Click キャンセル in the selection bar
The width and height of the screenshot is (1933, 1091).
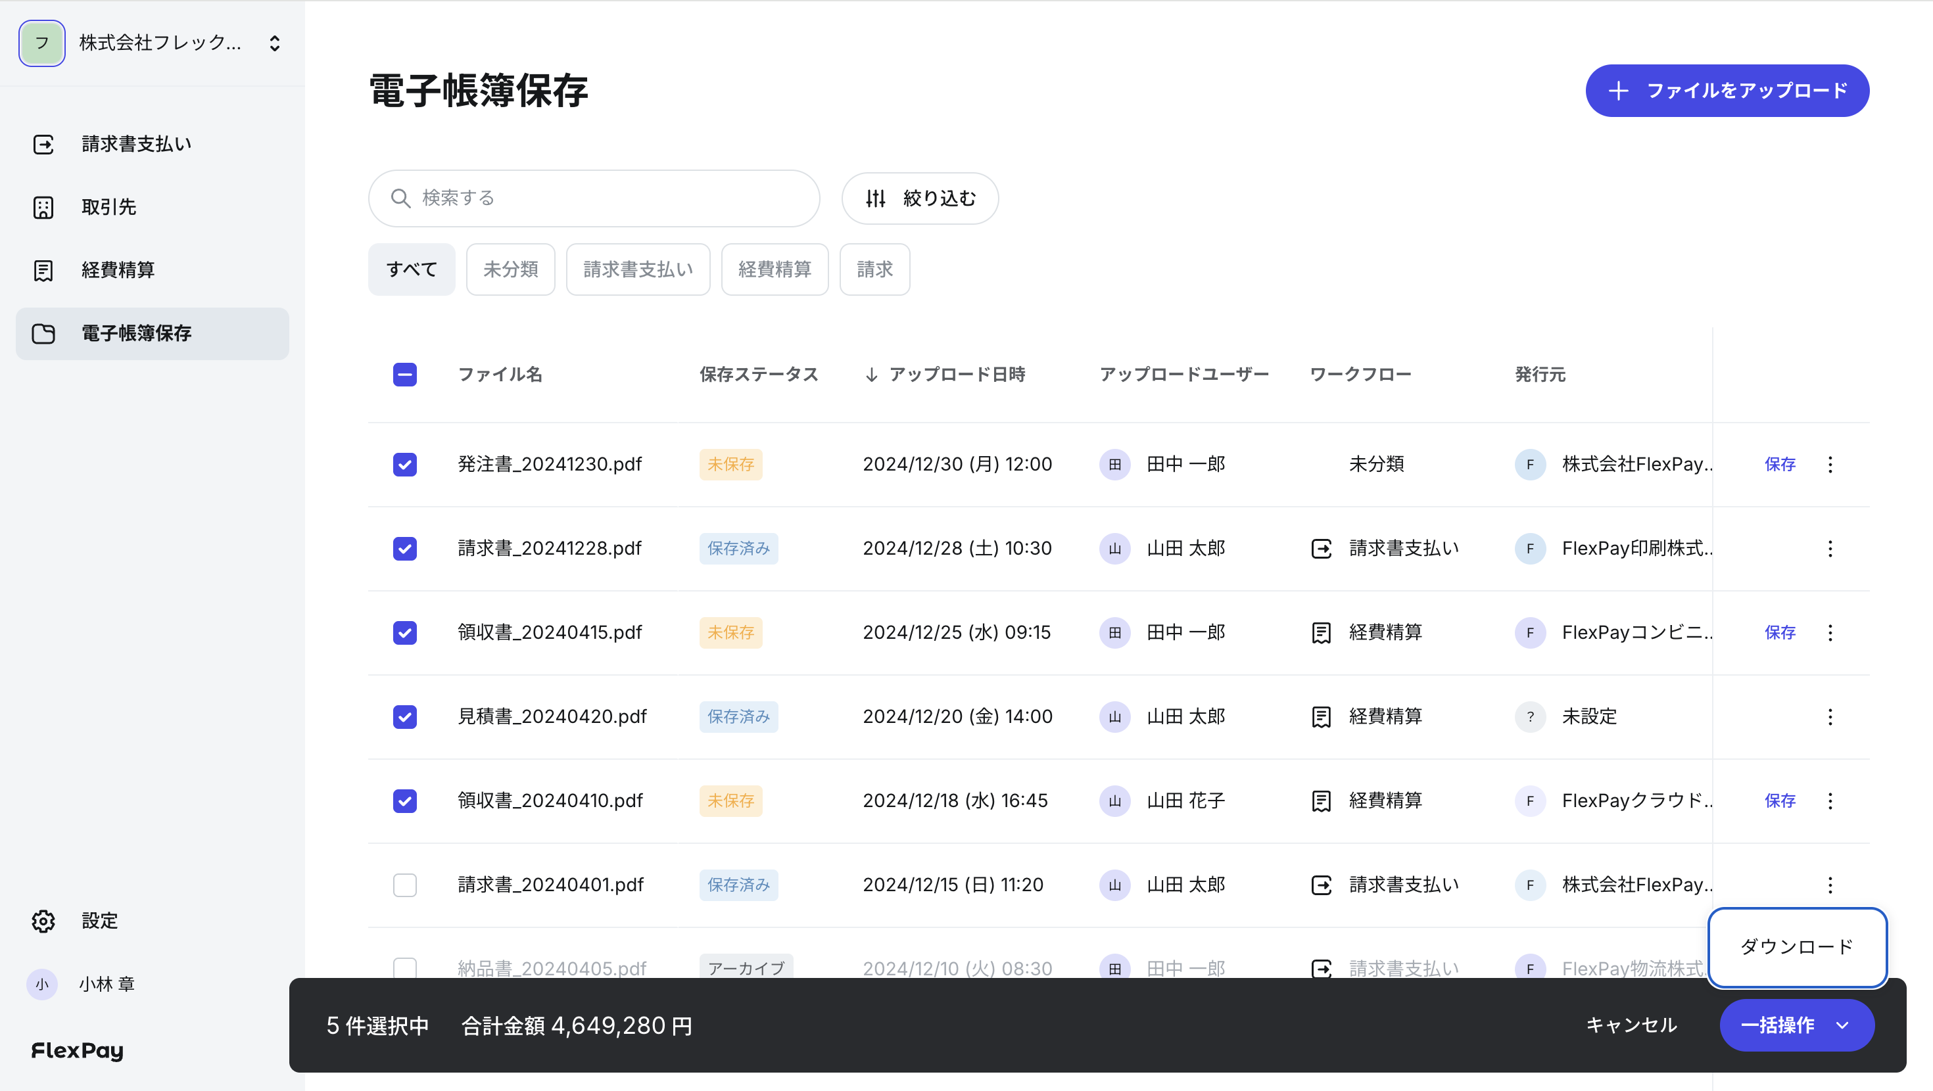coord(1631,1025)
